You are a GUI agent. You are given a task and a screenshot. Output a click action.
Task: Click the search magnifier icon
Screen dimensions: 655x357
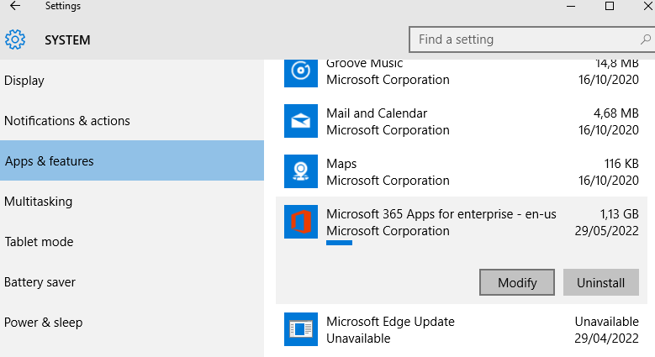point(646,39)
